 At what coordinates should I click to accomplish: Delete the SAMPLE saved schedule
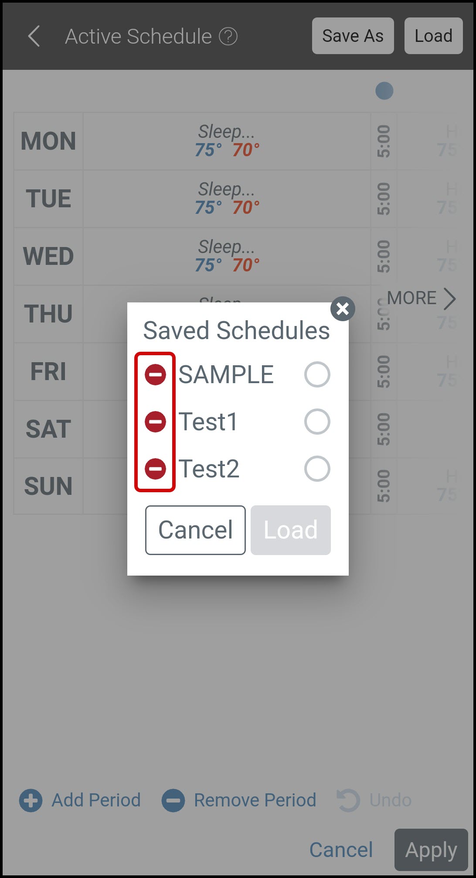click(x=155, y=375)
